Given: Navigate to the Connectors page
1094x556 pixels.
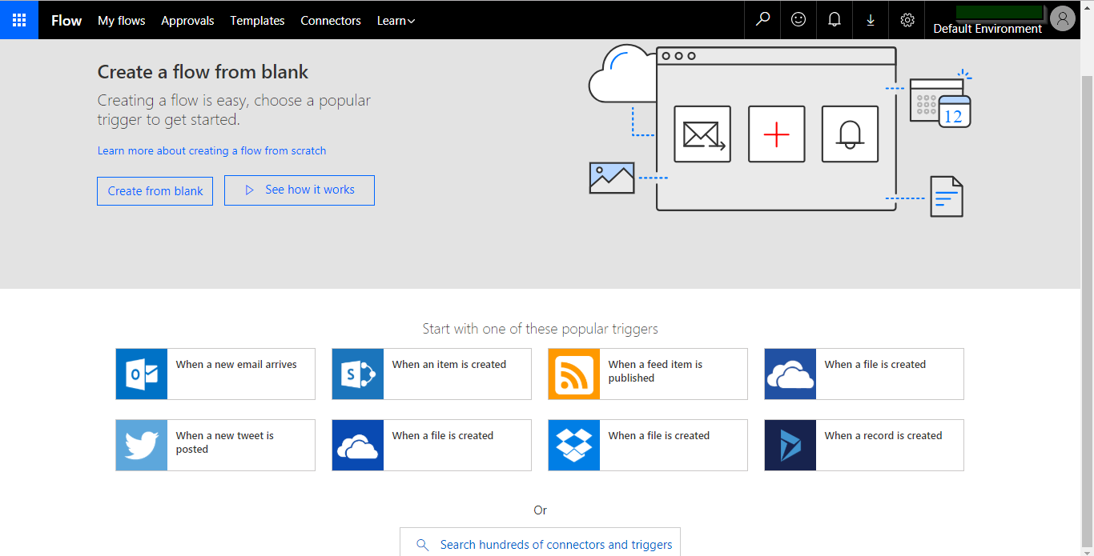Looking at the screenshot, I should point(331,21).
